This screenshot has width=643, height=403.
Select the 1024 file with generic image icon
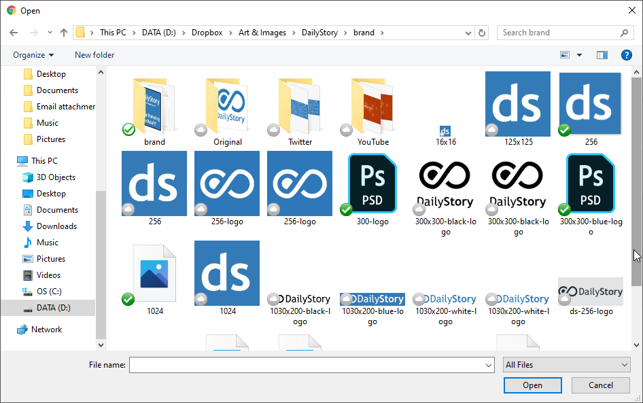[154, 279]
